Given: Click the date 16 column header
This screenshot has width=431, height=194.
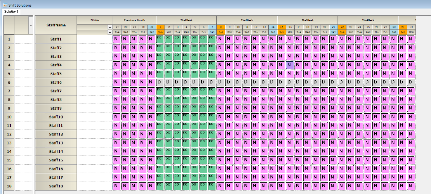Looking at the screenshot, I should coord(290,27).
